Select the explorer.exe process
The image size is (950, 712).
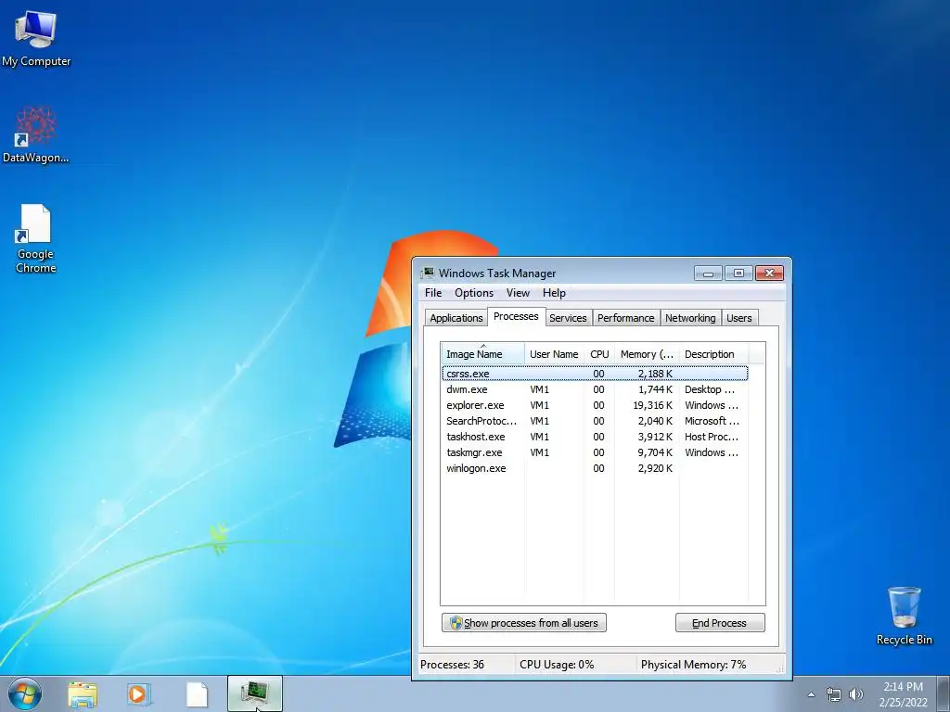pos(595,405)
